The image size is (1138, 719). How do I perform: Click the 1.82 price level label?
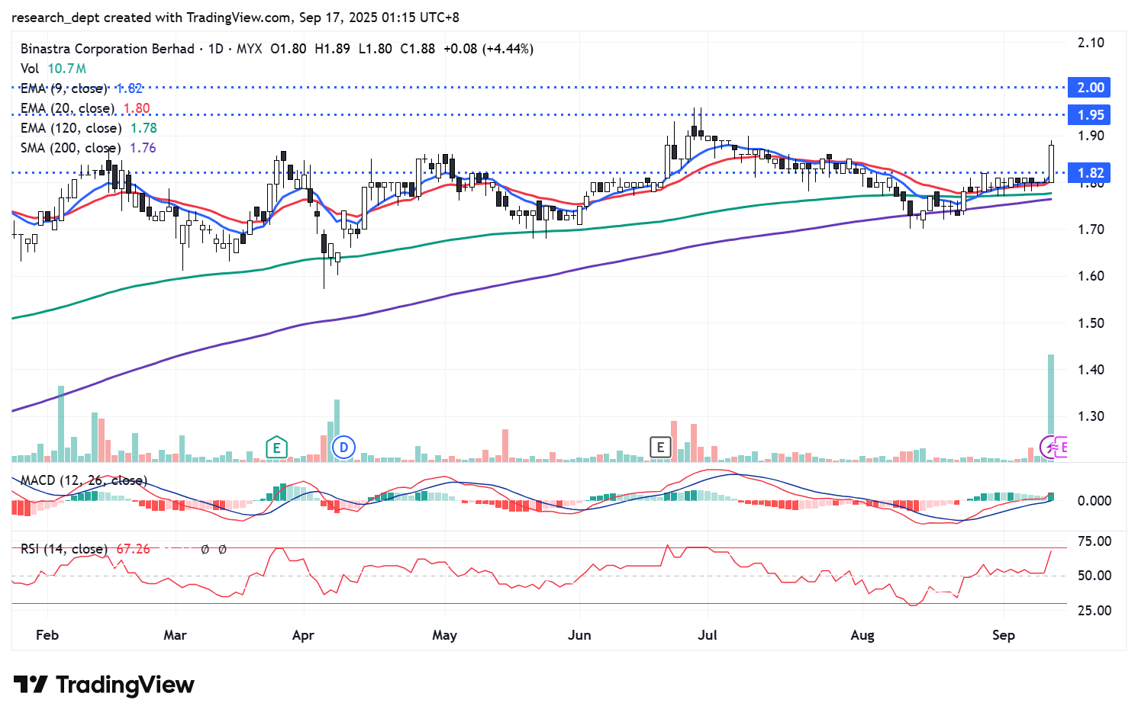[1090, 173]
